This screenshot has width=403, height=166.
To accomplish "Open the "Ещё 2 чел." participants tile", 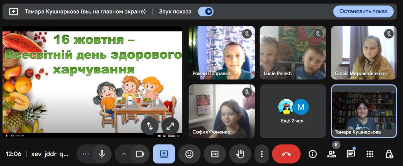I will (293, 111).
